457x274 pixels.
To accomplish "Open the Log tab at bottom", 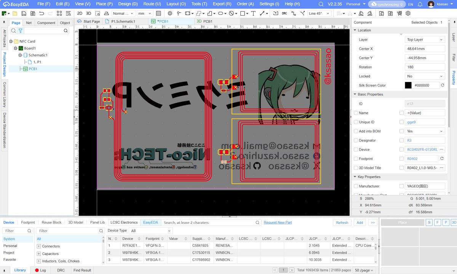I will 40,270.
